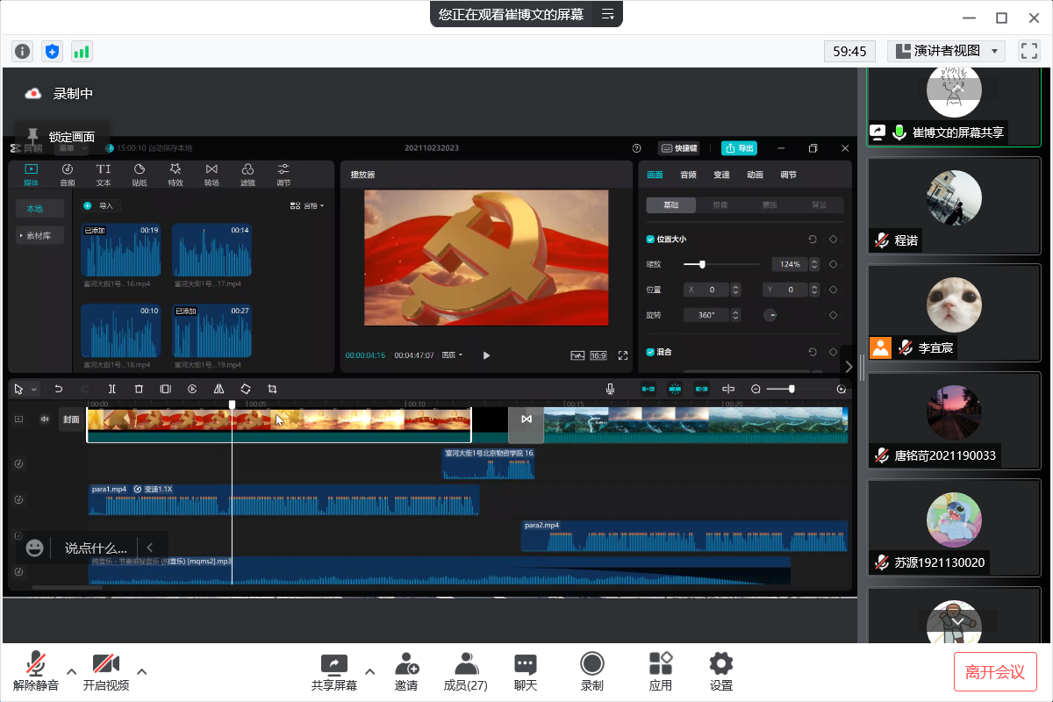Unmute the microphone
Image resolution: width=1053 pixels, height=702 pixels.
tap(36, 671)
